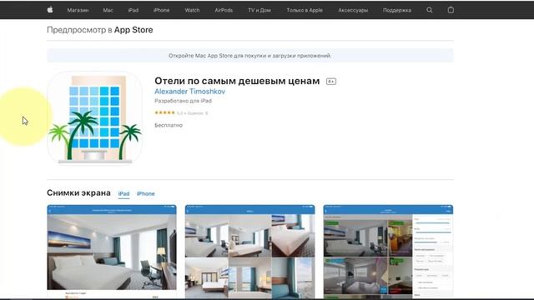Open the search magnifier icon

pyautogui.click(x=430, y=10)
